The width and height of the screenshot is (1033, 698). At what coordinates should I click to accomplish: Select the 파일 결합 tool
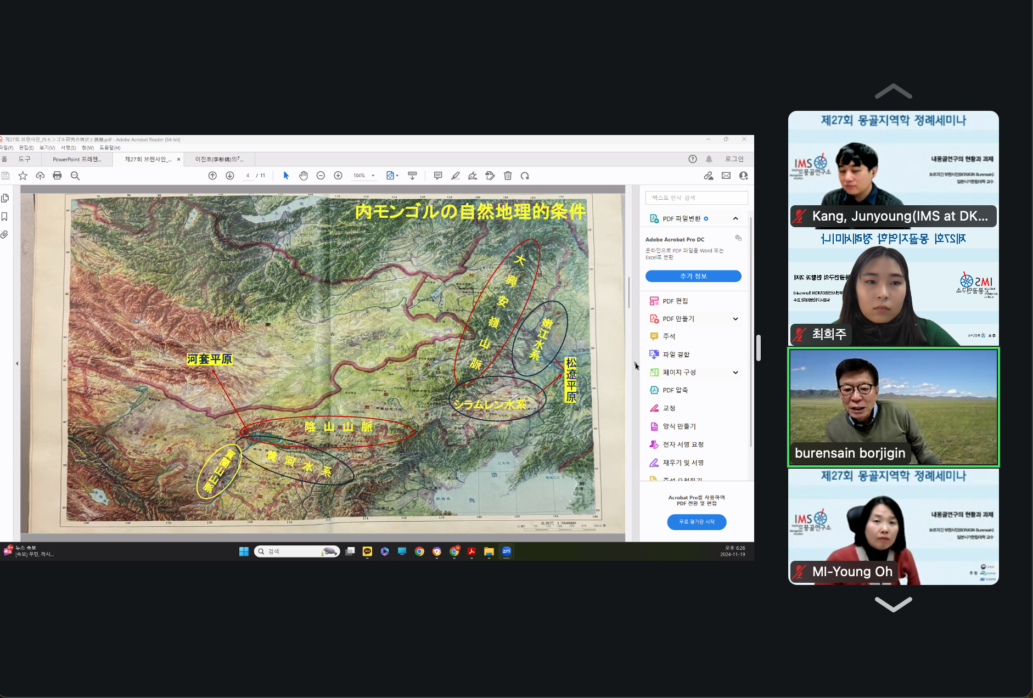670,354
